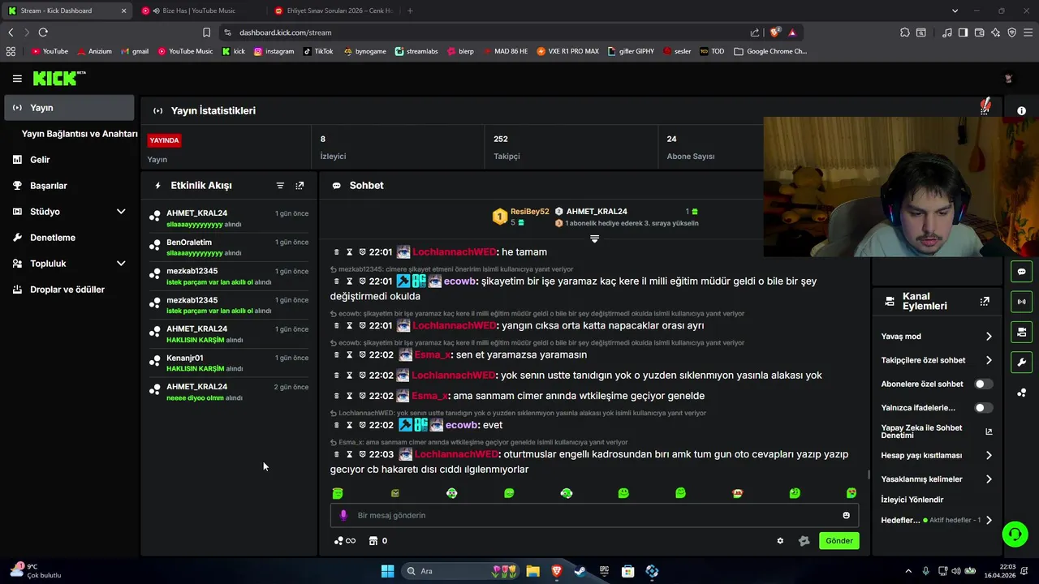Open the emoji picker in message box
This screenshot has width=1039, height=584.
pos(846,515)
